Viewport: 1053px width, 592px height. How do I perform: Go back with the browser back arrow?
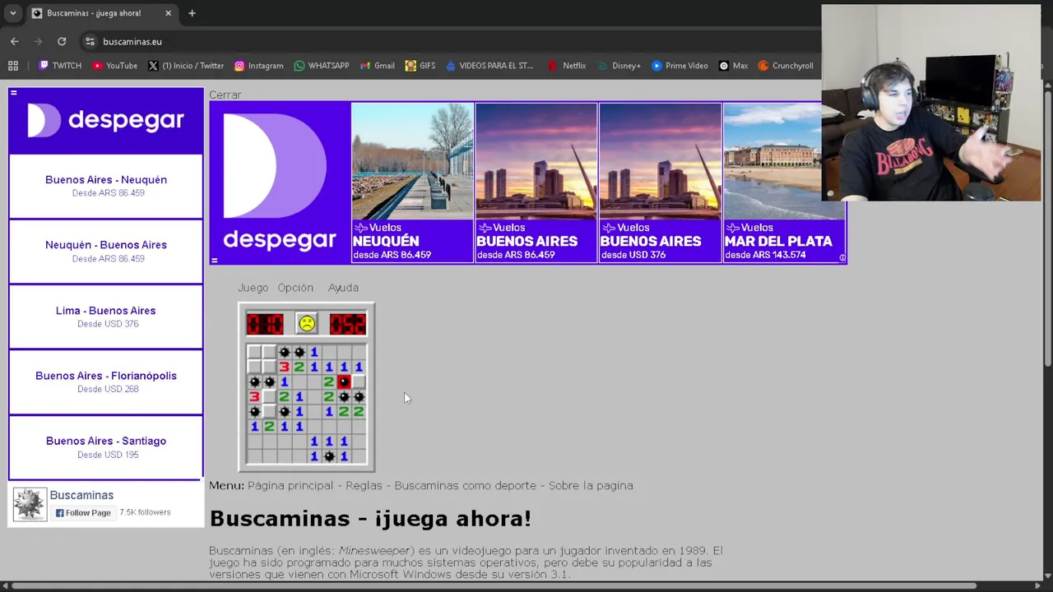pyautogui.click(x=15, y=41)
